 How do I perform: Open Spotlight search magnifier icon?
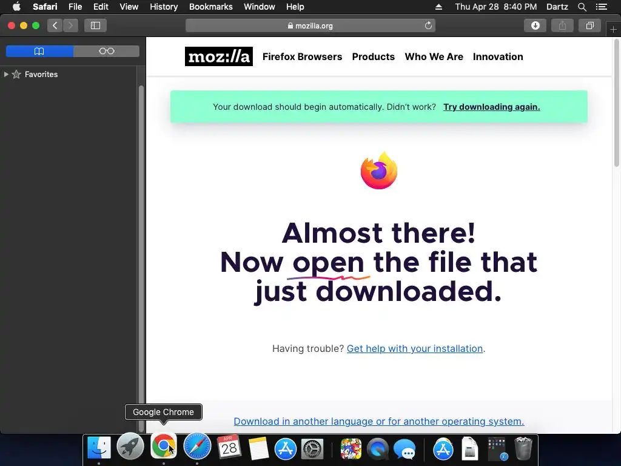(582, 7)
